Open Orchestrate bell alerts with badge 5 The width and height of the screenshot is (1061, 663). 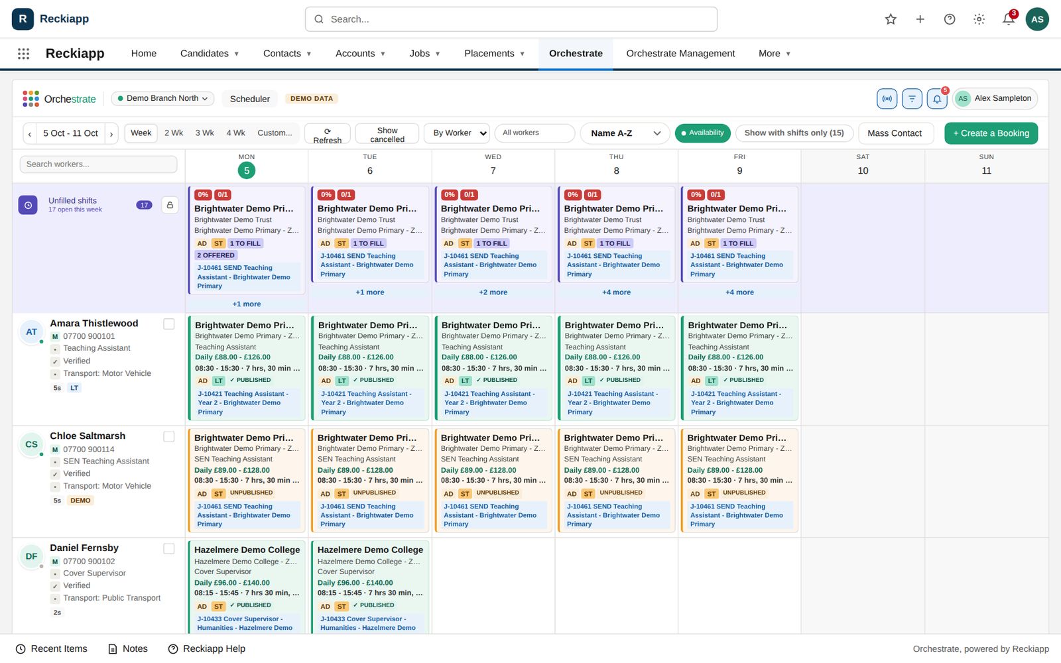click(x=937, y=99)
